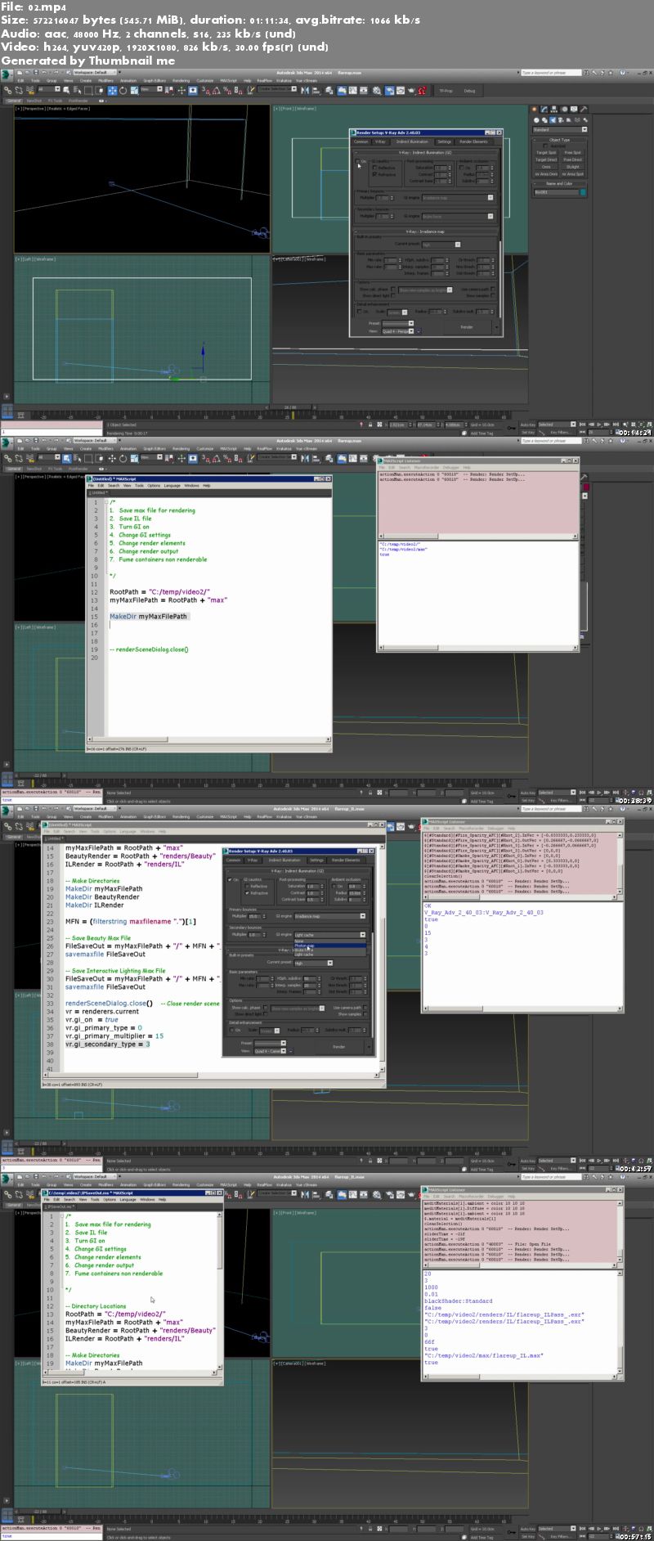The height and width of the screenshot is (1541, 654).
Task: Click 'vr.gi_secondary_type = 3' line in third frame
Action: (108, 1045)
